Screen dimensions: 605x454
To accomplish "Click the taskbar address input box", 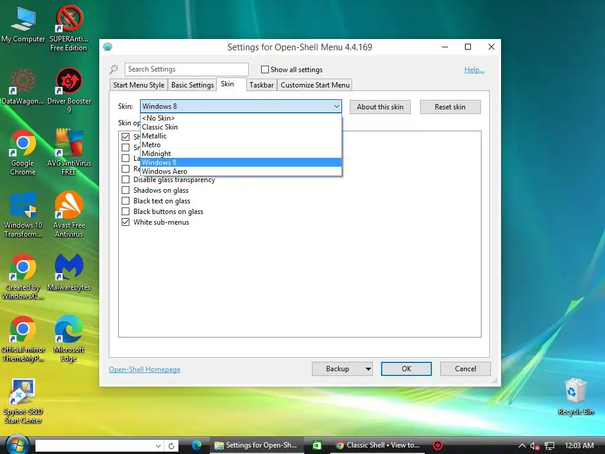I will (x=94, y=446).
